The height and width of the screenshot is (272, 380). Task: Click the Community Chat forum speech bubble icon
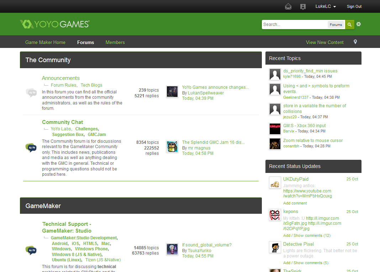(x=31, y=148)
